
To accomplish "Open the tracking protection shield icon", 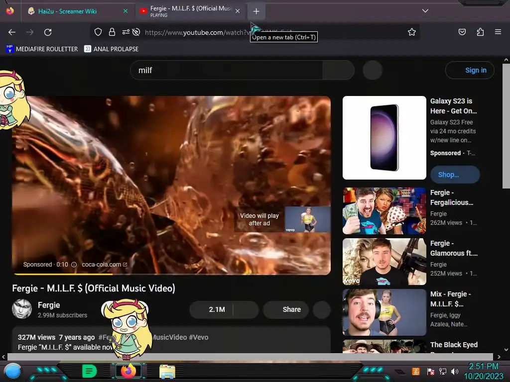I will pyautogui.click(x=98, y=32).
